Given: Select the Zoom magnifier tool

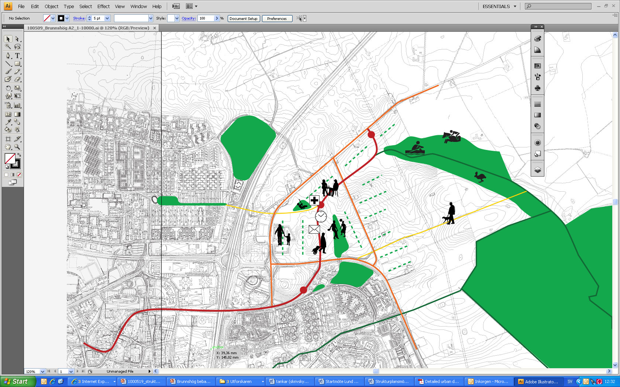Looking at the screenshot, I should tap(17, 147).
